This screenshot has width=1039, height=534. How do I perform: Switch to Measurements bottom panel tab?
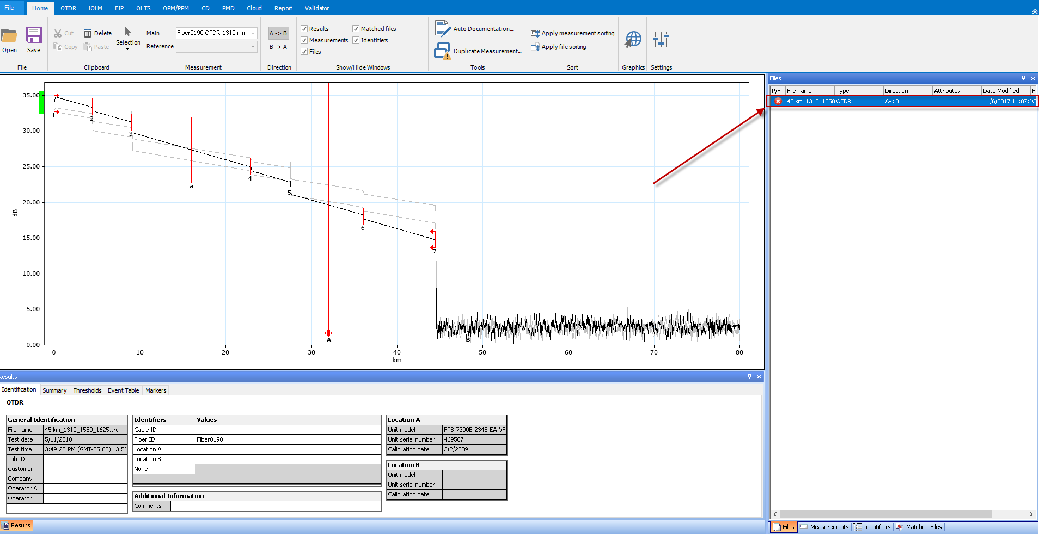[824, 527]
